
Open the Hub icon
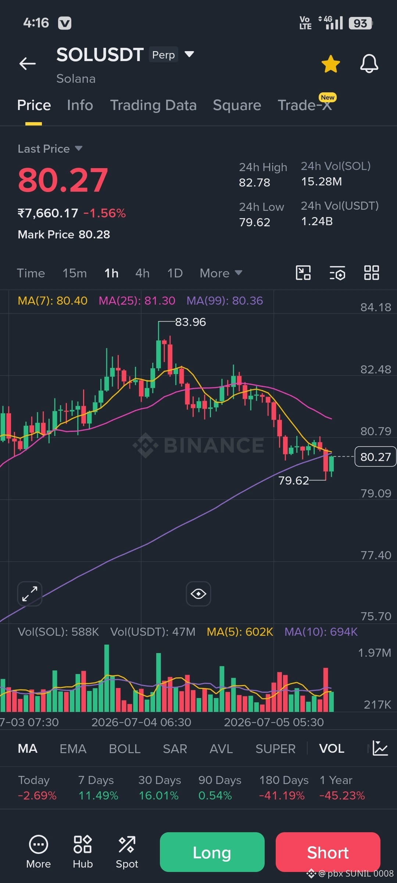(83, 852)
